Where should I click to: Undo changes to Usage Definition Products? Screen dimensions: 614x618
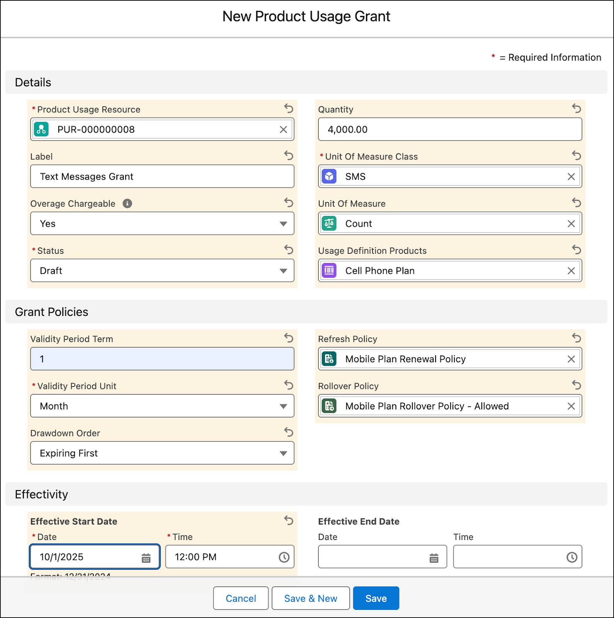577,250
